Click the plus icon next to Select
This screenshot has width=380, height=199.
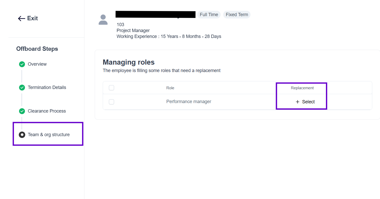(x=298, y=102)
